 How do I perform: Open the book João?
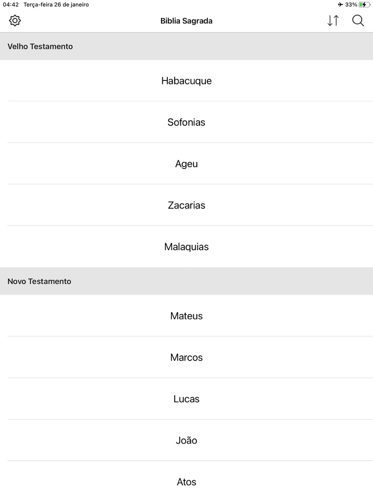click(186, 440)
